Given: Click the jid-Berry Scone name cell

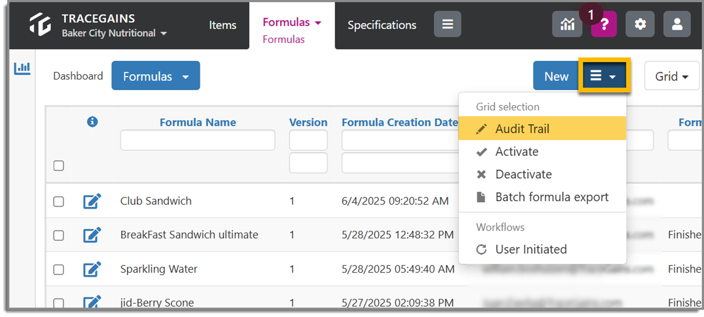Looking at the screenshot, I should 157,303.
